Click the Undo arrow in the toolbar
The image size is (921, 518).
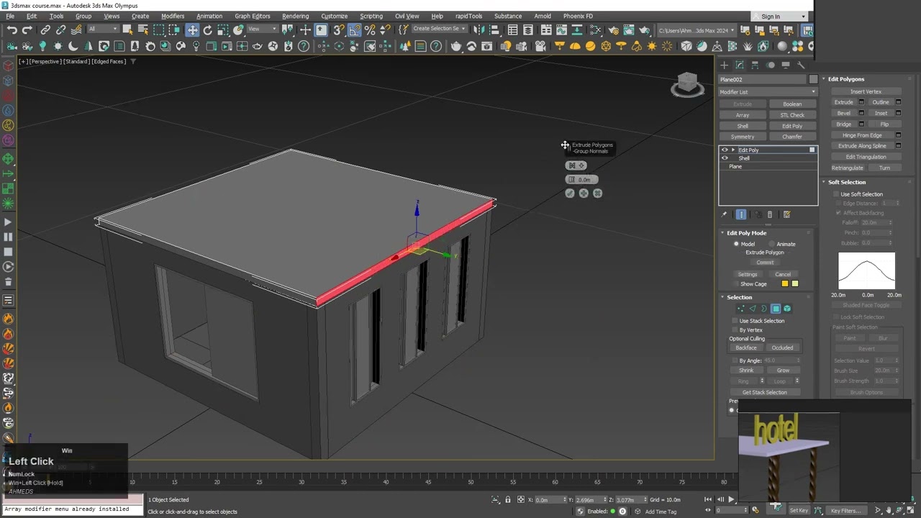click(x=12, y=29)
